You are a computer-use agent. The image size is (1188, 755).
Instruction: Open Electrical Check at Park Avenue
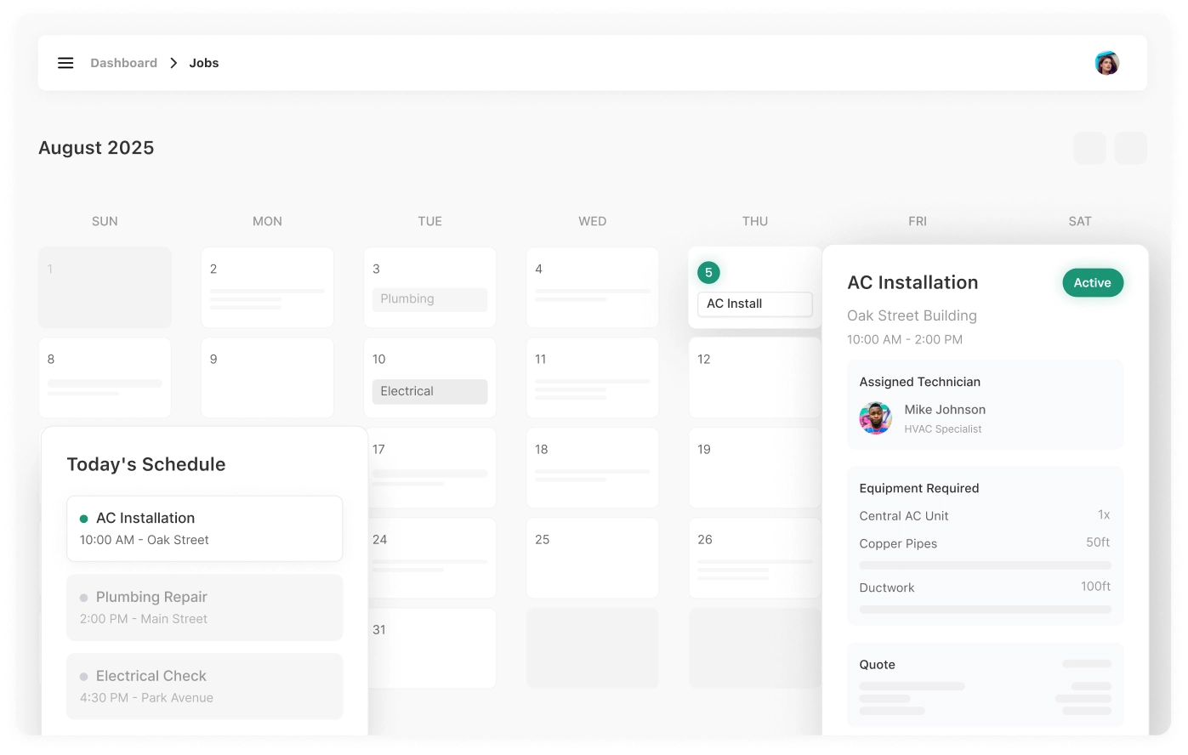point(204,686)
